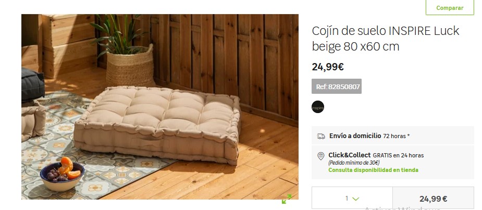This screenshot has height=210, width=482.
Task: Select the Click&Collect option
Action: (393, 163)
